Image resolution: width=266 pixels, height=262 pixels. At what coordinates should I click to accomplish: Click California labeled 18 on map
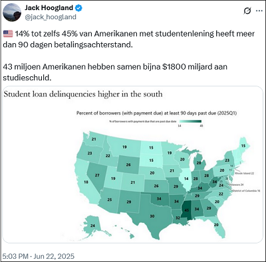click(x=86, y=182)
